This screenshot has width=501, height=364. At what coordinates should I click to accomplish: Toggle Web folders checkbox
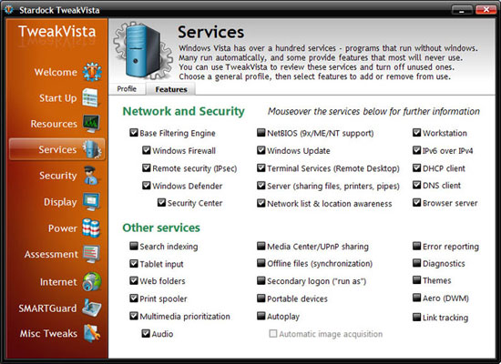coord(134,280)
